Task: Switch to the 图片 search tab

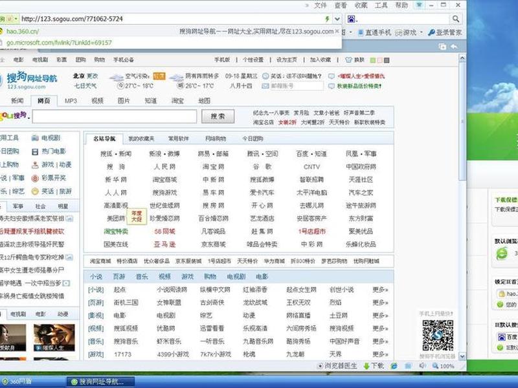Action: tap(124, 101)
